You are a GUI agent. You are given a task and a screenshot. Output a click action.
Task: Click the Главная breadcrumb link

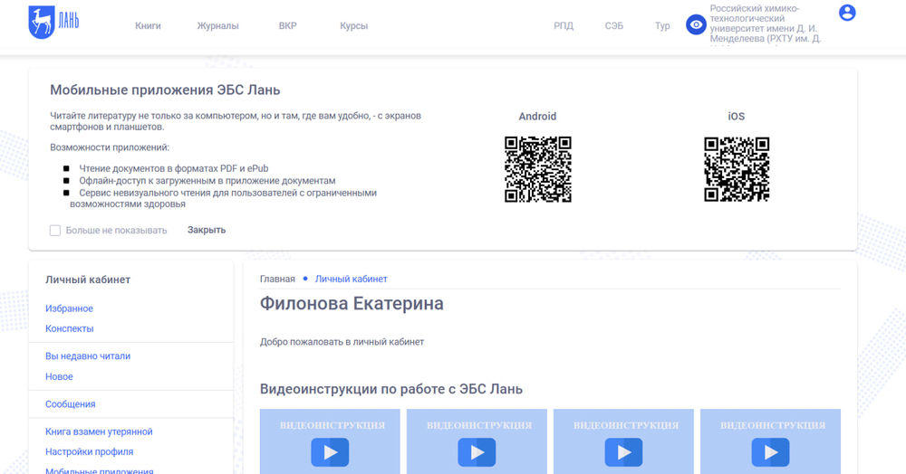[277, 279]
